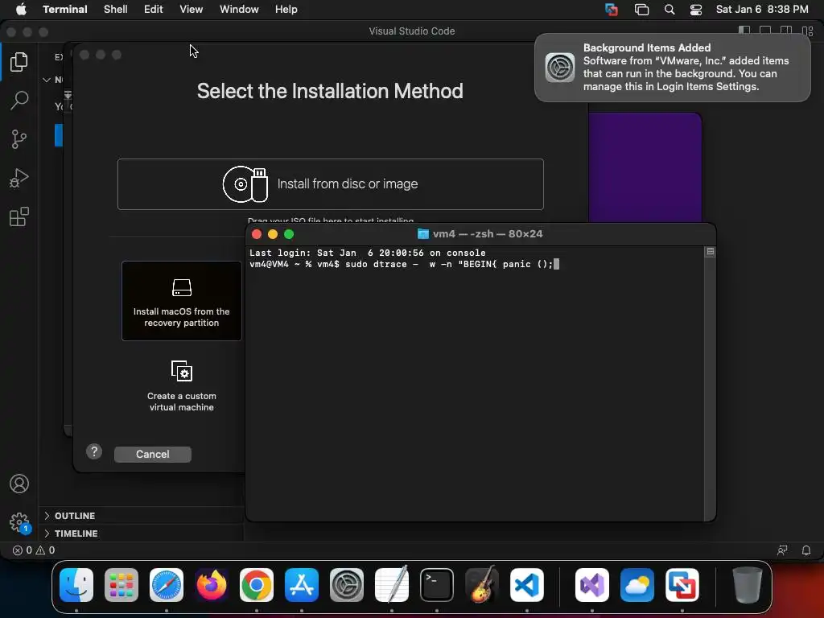
Task: Click the VMware Fusion menu bar icon
Action: pyautogui.click(x=612, y=10)
